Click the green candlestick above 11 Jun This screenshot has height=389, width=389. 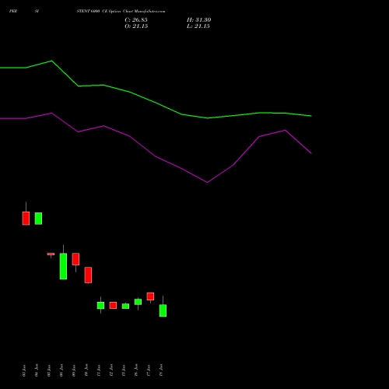pyautogui.click(x=100, y=305)
